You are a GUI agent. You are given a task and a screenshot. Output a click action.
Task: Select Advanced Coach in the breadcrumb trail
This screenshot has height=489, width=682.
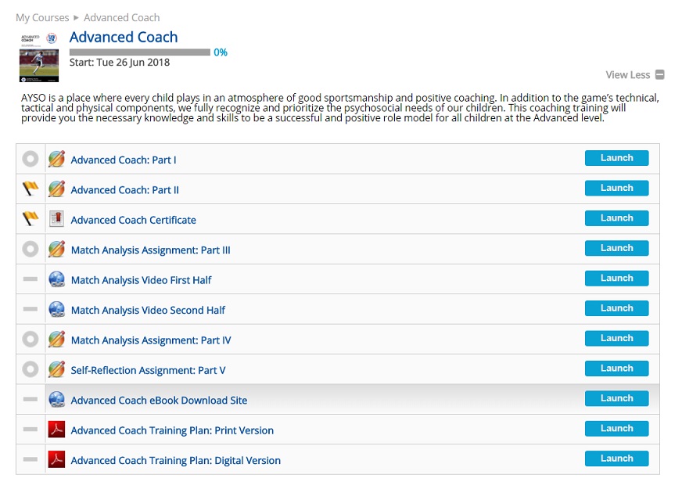tap(121, 16)
